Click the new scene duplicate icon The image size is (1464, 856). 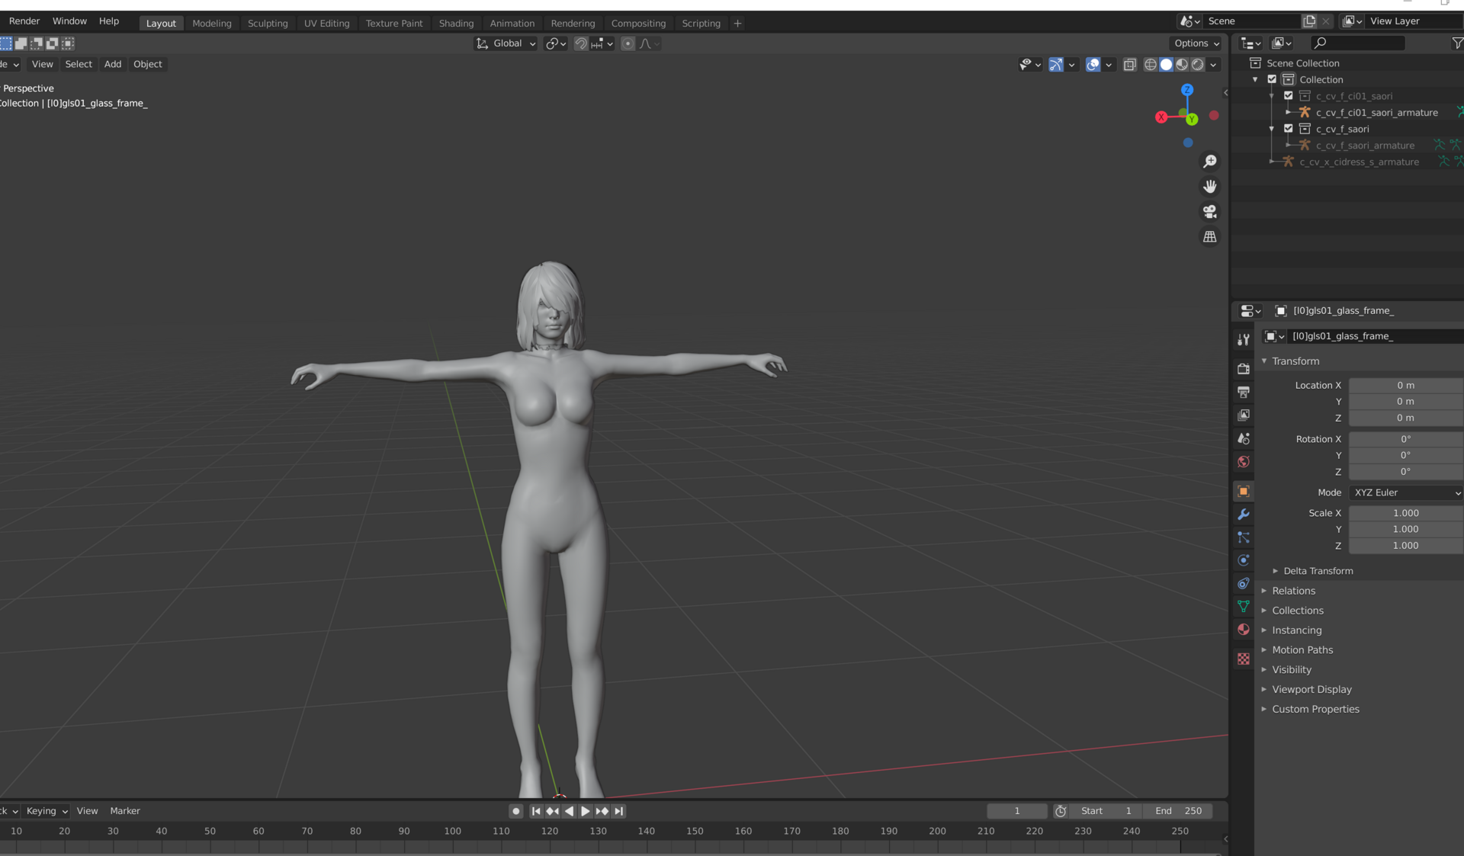point(1310,21)
